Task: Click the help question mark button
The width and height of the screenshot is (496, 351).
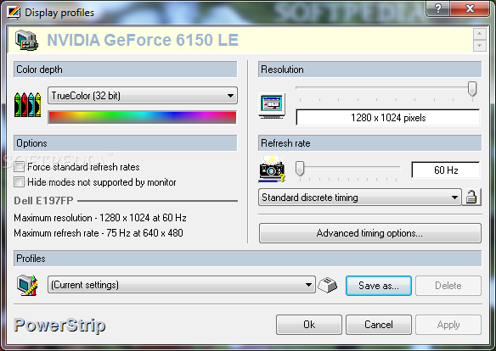Action: pos(437,8)
